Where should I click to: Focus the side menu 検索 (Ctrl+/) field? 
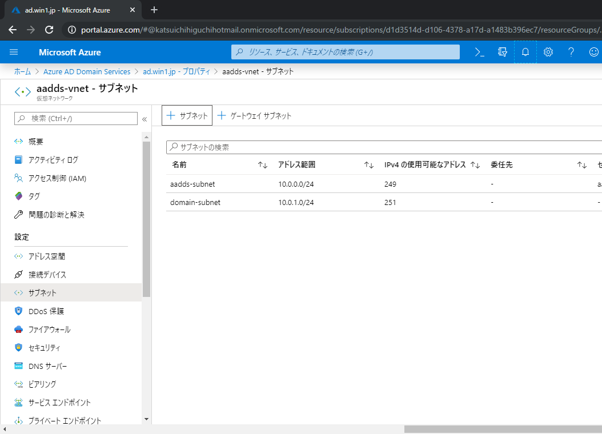tap(76, 119)
